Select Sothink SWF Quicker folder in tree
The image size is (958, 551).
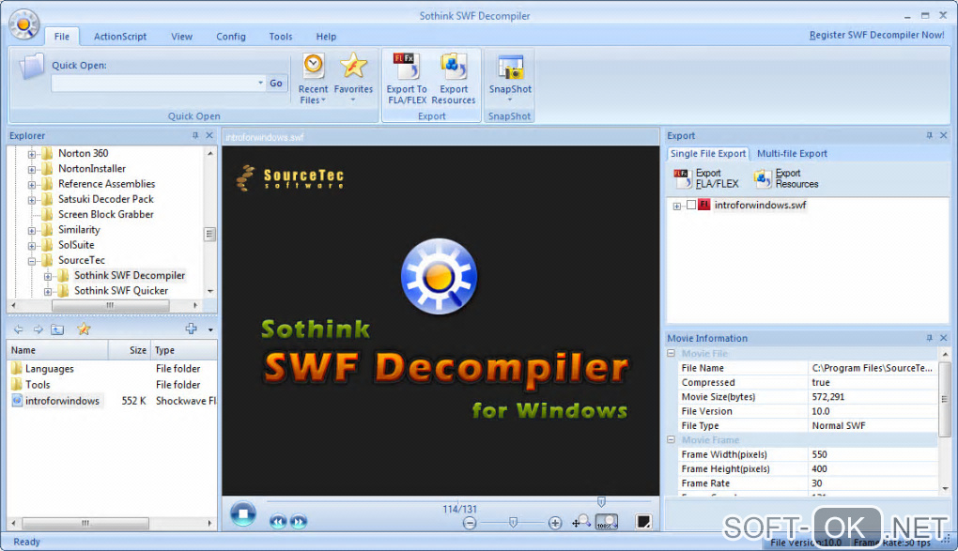pos(121,291)
